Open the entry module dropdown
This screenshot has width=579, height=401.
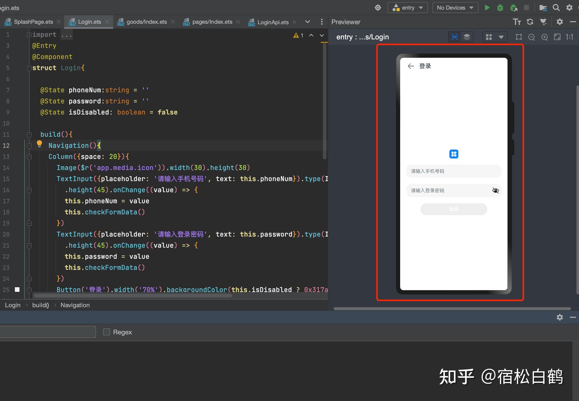[407, 8]
